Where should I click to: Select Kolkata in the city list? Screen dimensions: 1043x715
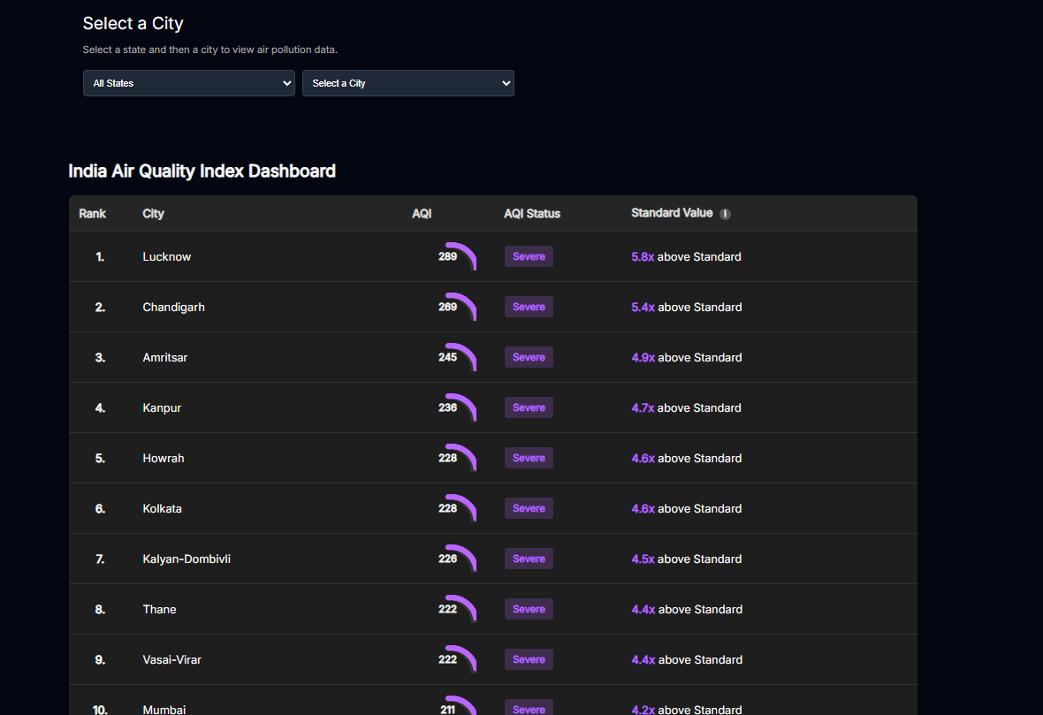(x=162, y=509)
